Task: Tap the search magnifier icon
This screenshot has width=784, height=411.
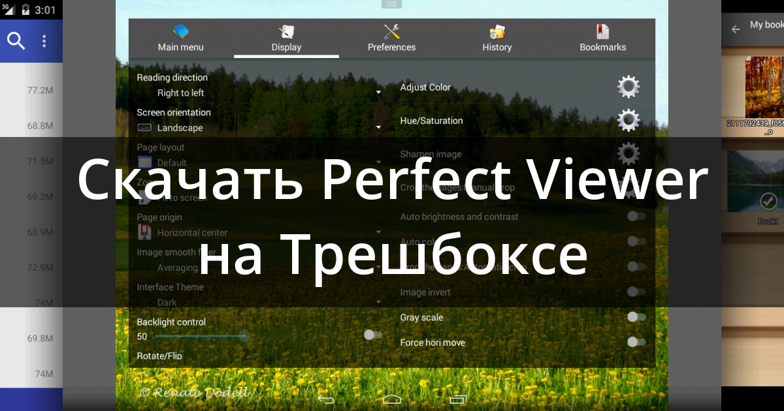Action: coord(16,41)
